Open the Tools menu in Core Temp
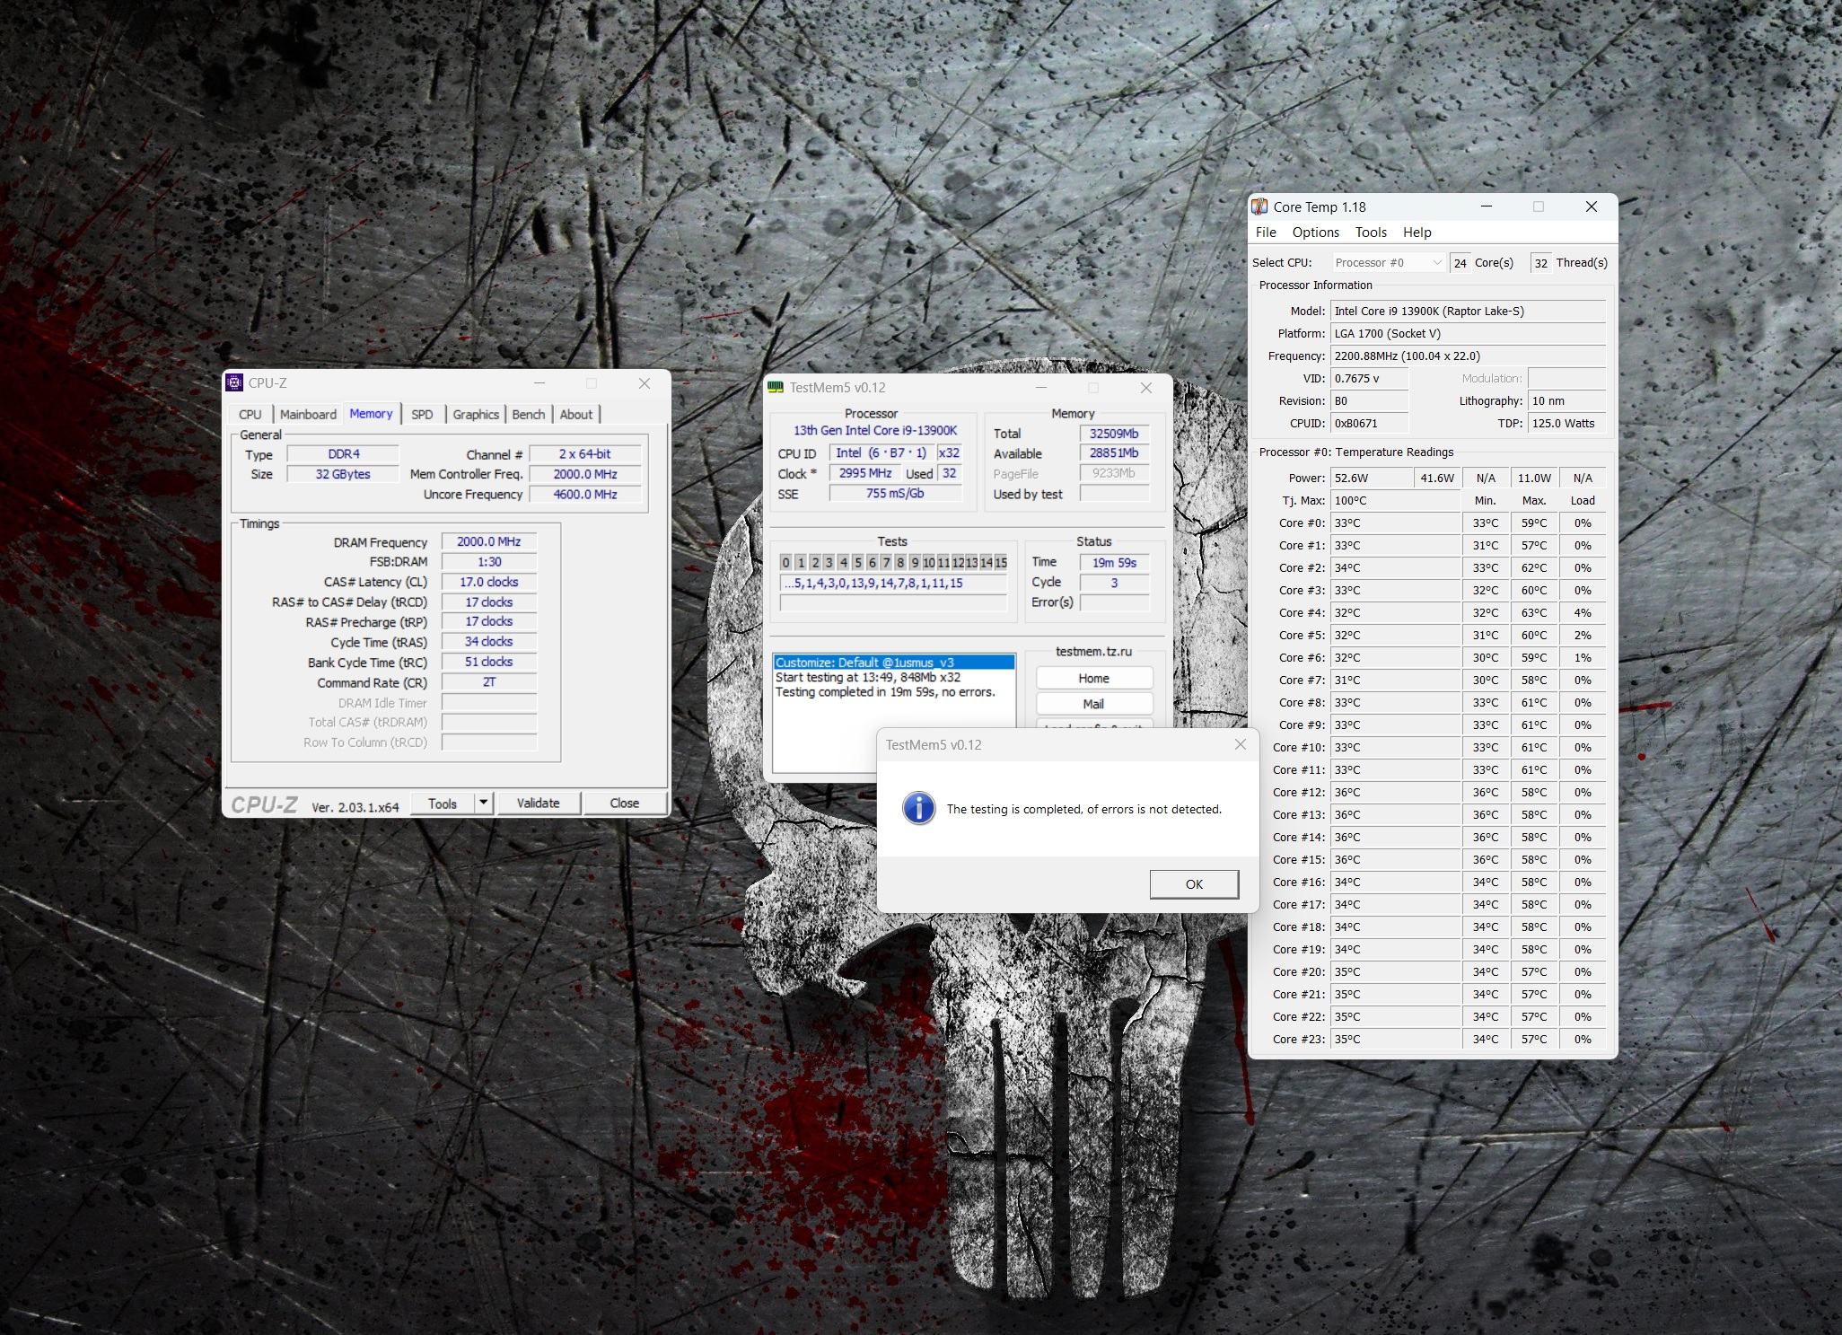This screenshot has height=1335, width=1842. (1370, 232)
